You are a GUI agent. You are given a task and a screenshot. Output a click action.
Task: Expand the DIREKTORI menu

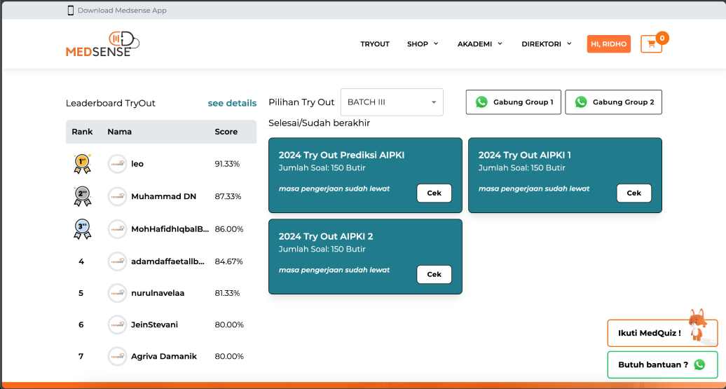point(547,44)
